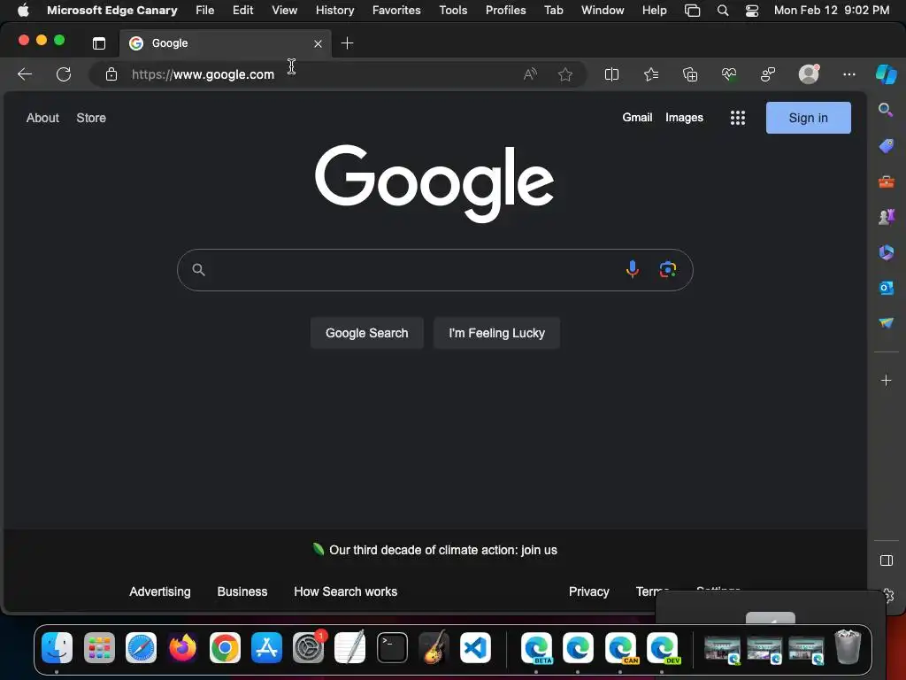Open the Business footer link
The image size is (906, 680).
tap(242, 591)
